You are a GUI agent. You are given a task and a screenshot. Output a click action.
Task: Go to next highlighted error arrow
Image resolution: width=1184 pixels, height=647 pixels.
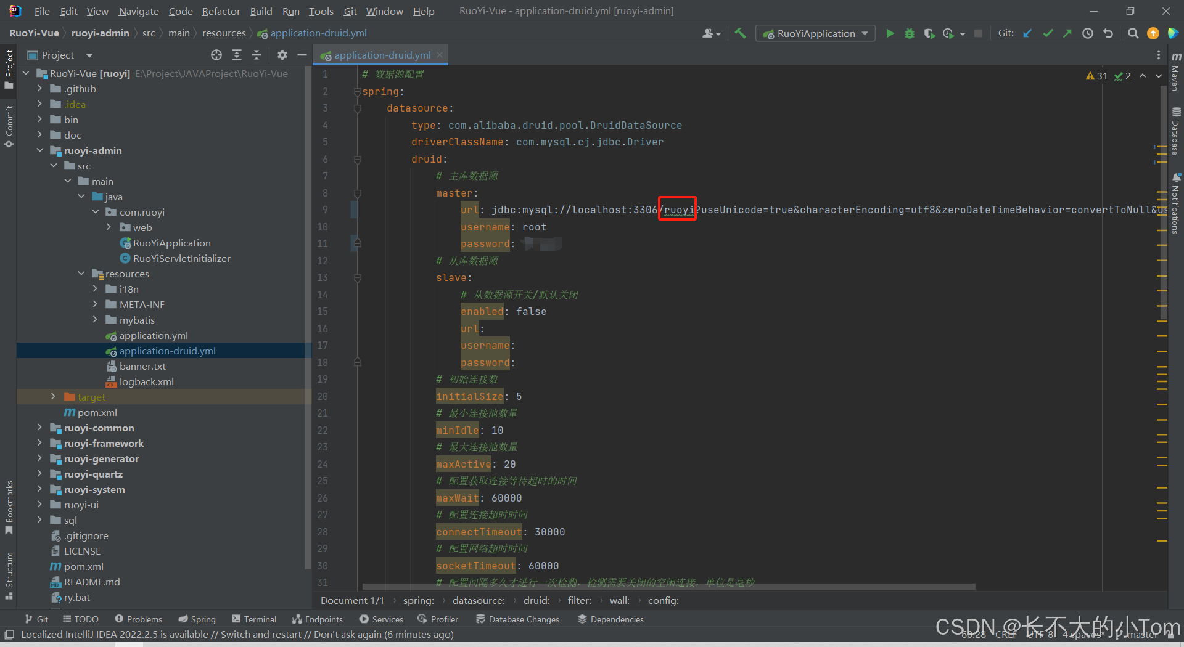(x=1159, y=76)
